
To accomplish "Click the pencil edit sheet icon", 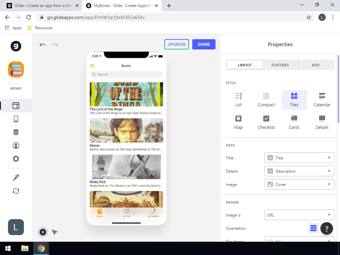I will point(16,178).
